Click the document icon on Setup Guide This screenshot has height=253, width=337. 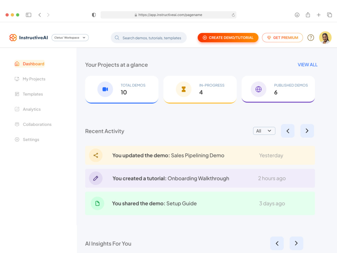click(x=97, y=203)
